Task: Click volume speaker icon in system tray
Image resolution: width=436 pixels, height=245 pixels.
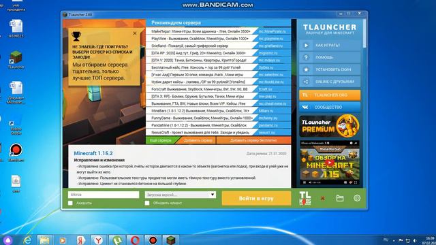Action: coord(415,240)
